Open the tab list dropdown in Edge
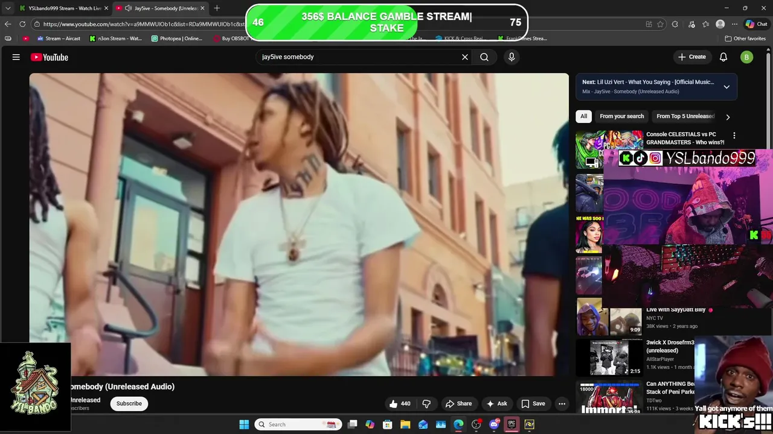This screenshot has width=773, height=434. click(x=8, y=8)
